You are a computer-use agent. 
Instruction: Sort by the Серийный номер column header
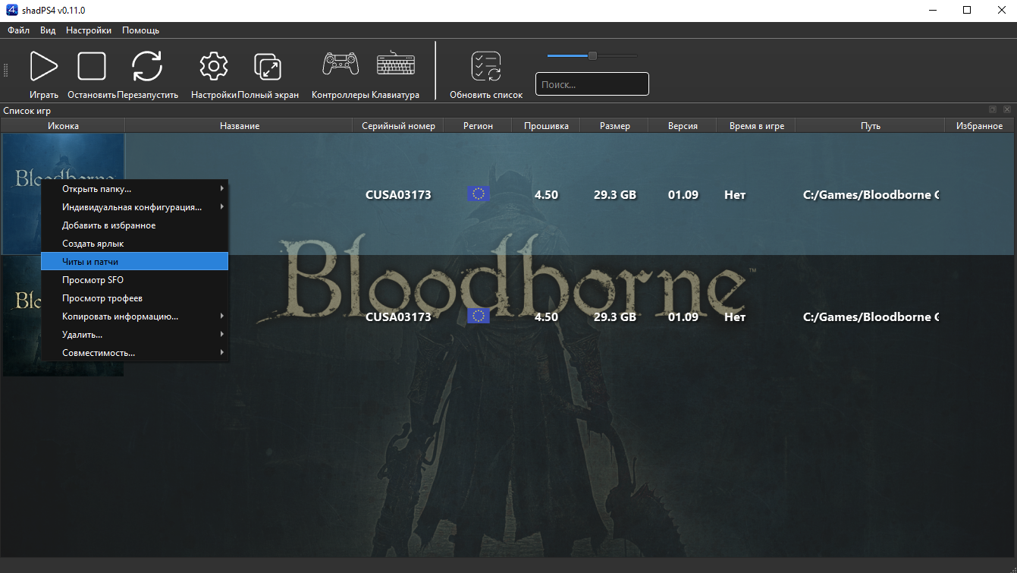[398, 126]
